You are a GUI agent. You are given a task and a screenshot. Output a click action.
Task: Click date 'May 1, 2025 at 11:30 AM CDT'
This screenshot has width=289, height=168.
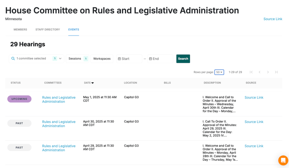pos(100,99)
